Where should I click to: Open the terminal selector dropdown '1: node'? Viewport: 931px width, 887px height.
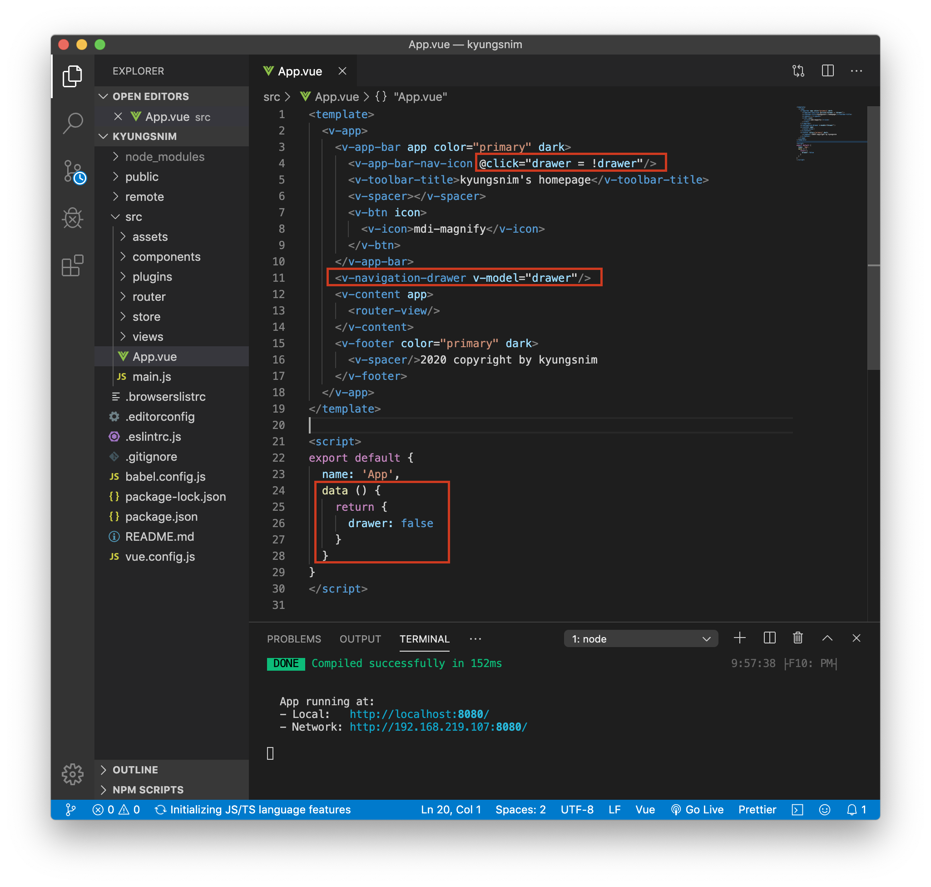tap(640, 639)
